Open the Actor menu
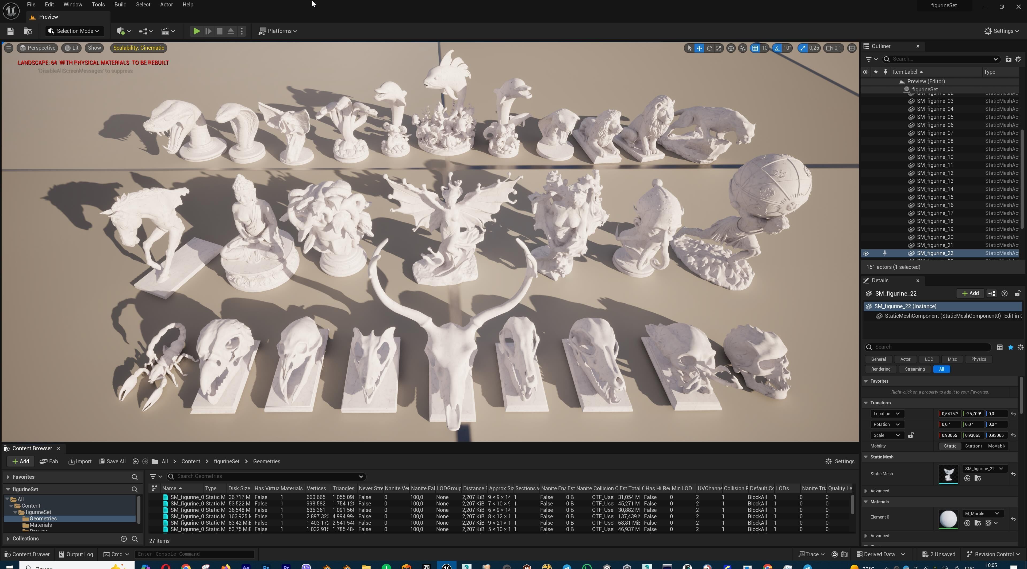This screenshot has height=569, width=1027. pos(166,5)
